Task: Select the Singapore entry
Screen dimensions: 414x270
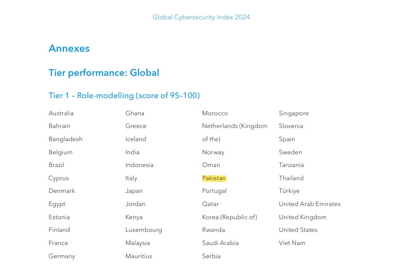Action: [294, 114]
